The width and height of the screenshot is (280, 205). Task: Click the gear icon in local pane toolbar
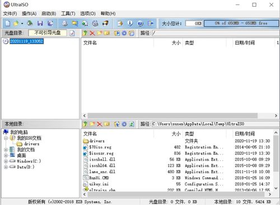click(x=124, y=124)
